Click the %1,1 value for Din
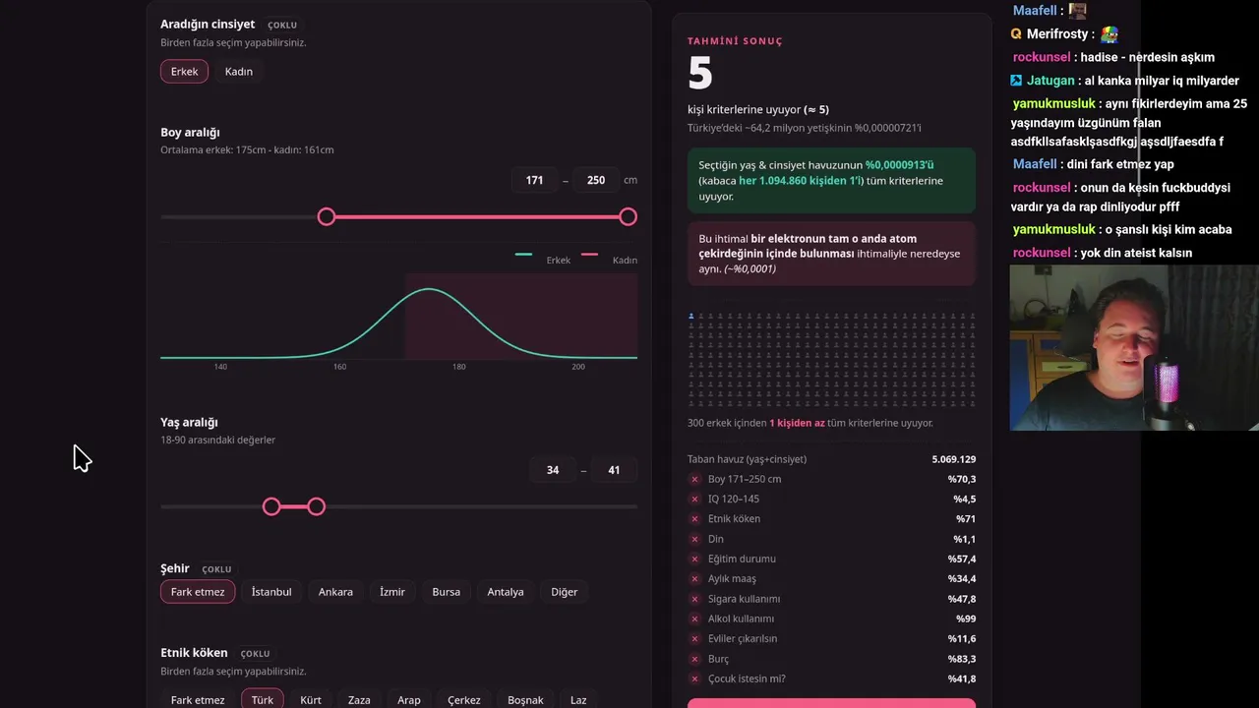Viewport: 1259px width, 708px height. [965, 539]
